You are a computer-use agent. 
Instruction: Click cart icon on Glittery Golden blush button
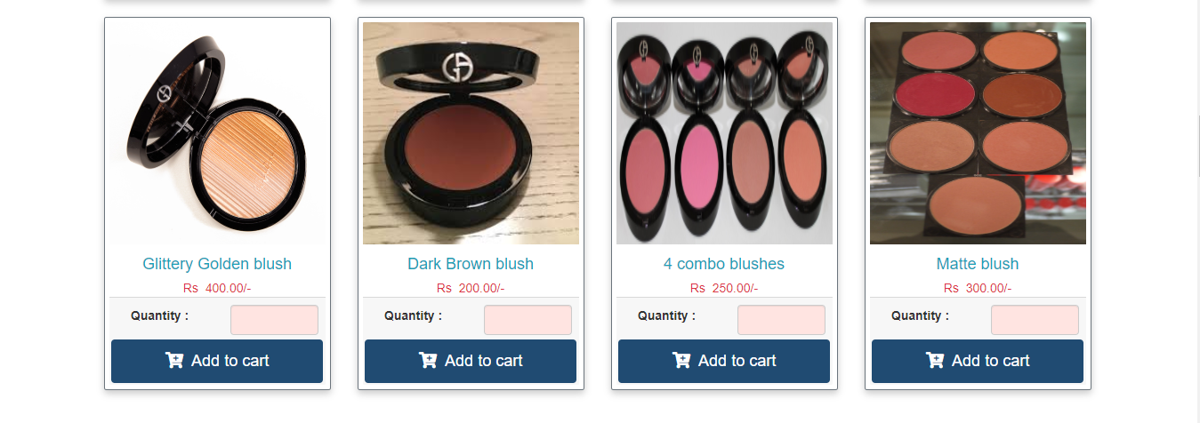[174, 360]
